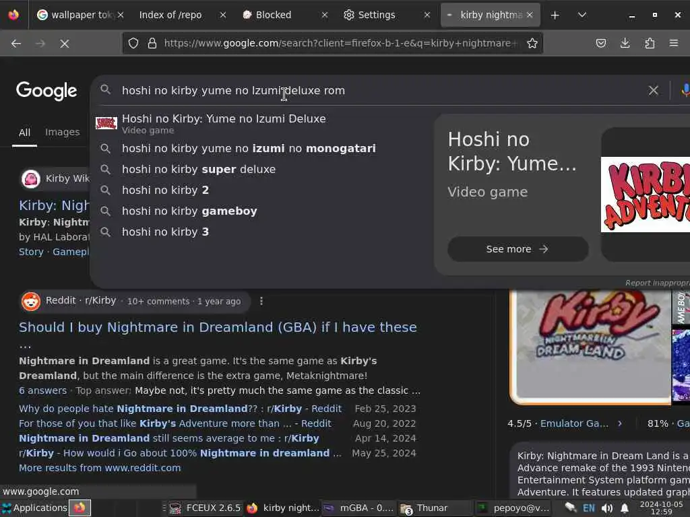
Task: Open Should I buy Nightmare in Dreamland result
Action: [x=218, y=328]
